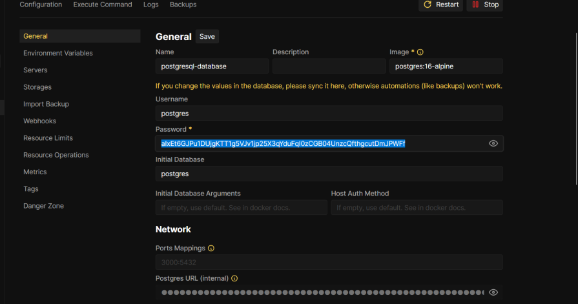Open Resource Limits in the sidebar
Screen dimensions: 578x304
click(48, 138)
